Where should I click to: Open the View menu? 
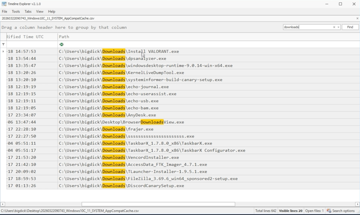[x=40, y=11]
